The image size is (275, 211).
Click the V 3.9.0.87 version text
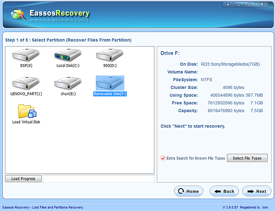click(x=230, y=207)
